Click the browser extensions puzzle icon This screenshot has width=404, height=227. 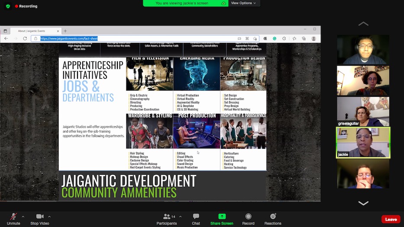(284, 38)
